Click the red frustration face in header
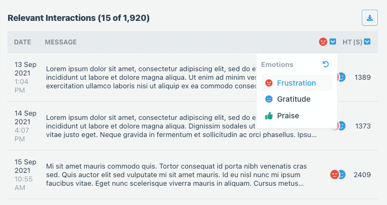This screenshot has width=387, height=205. 323,42
